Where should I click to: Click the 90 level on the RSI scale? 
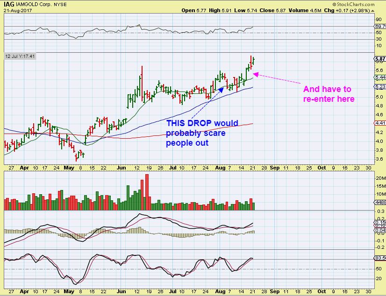(379, 20)
